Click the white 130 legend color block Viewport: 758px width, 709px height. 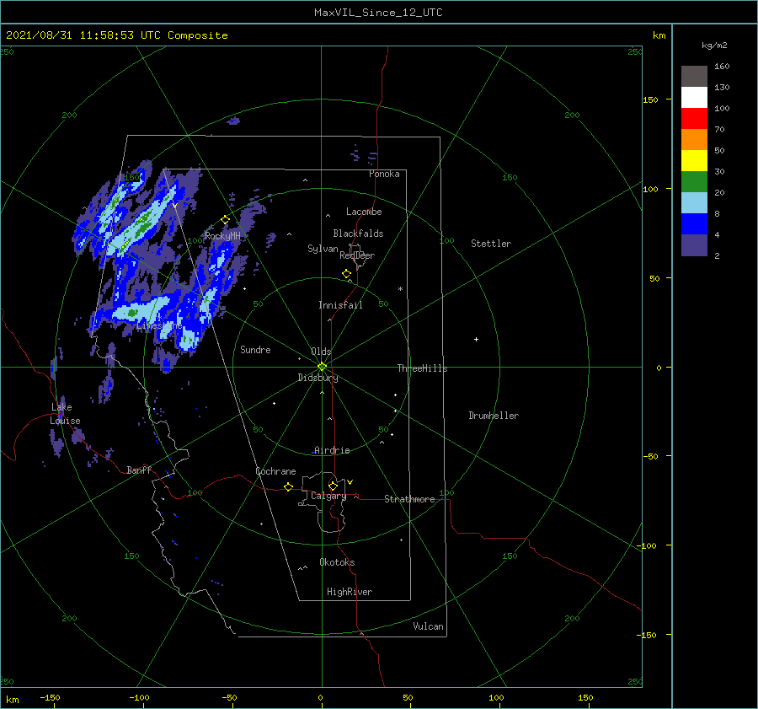(694, 97)
